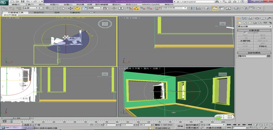Click the 网格化 button

coord(263,46)
